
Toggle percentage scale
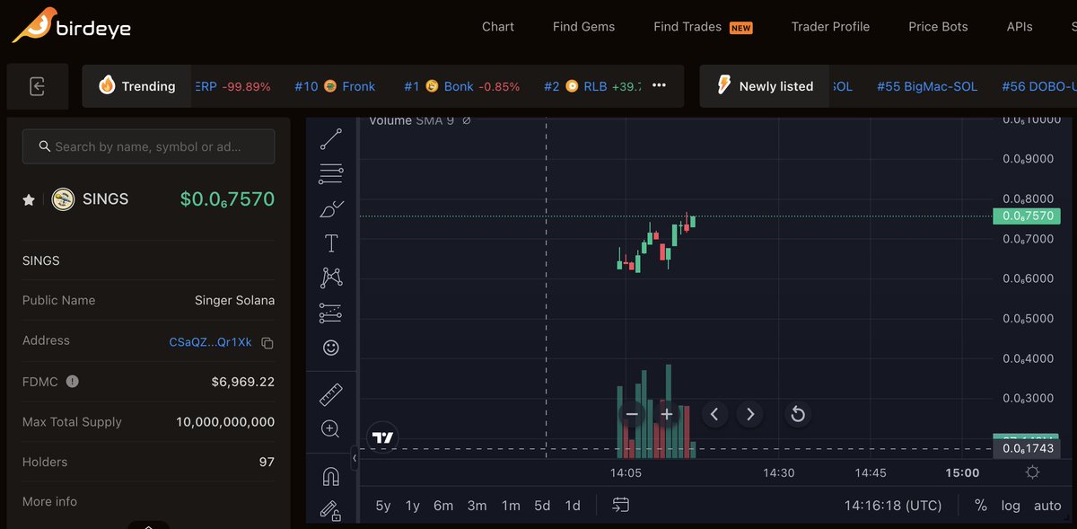(981, 506)
